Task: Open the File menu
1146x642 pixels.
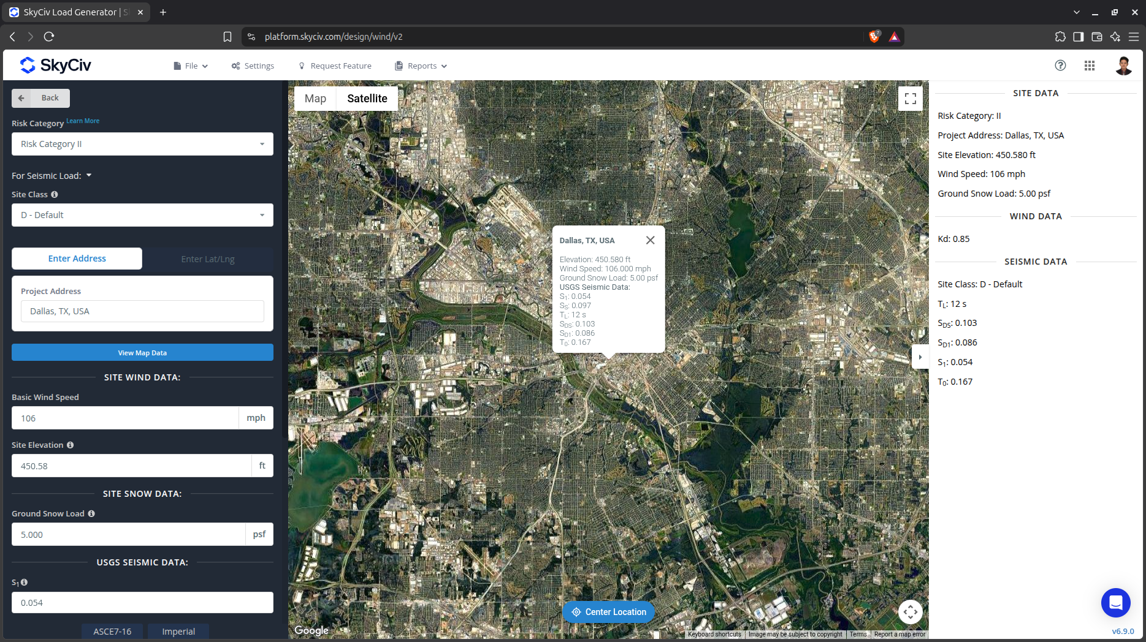Action: (191, 66)
